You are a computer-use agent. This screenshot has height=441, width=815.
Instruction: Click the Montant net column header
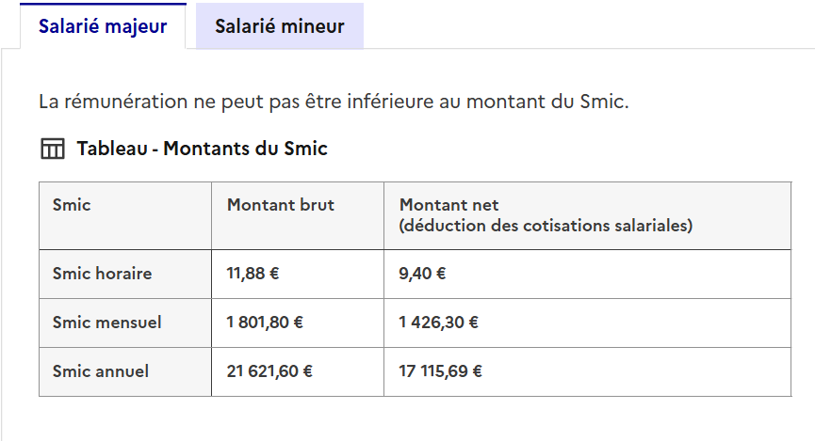587,216
